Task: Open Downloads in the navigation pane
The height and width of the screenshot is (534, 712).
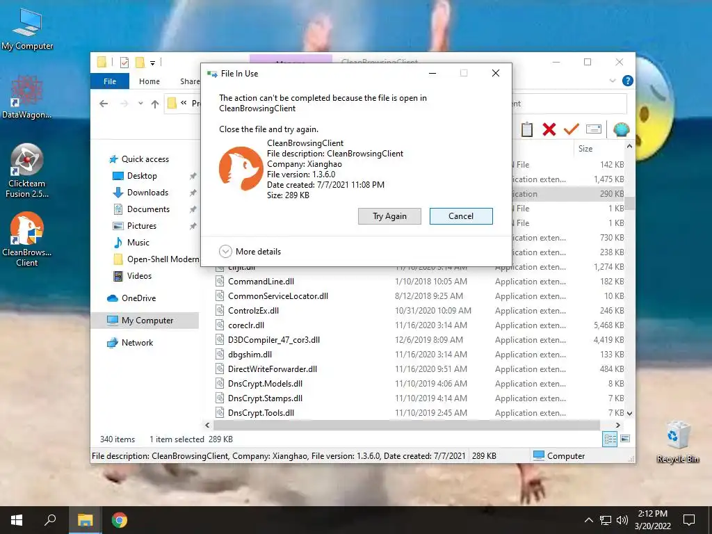Action: click(147, 193)
